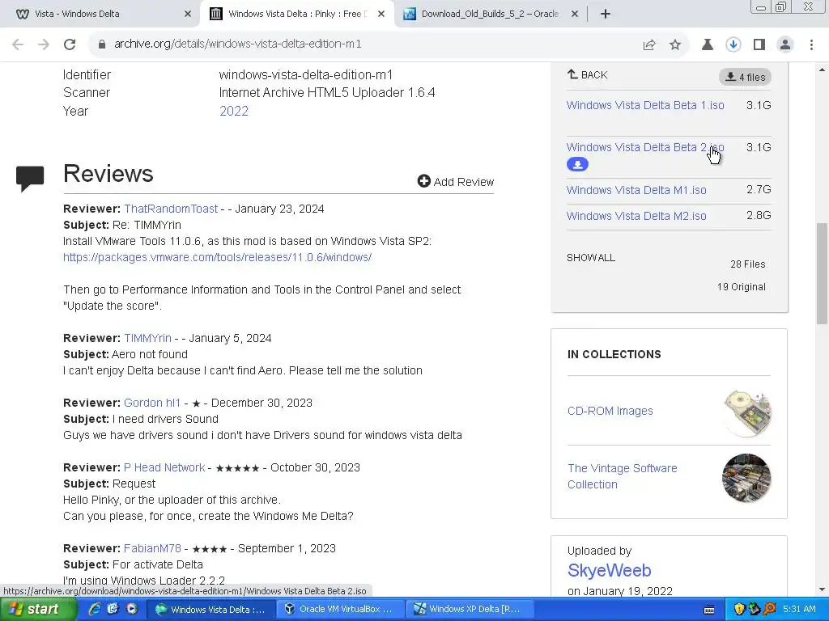Open reviewer FabianM78 profile
Image resolution: width=829 pixels, height=621 pixels.
[x=152, y=548]
